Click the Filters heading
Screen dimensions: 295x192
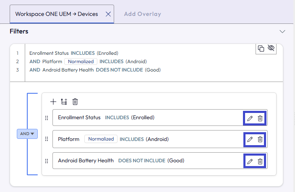point(19,31)
